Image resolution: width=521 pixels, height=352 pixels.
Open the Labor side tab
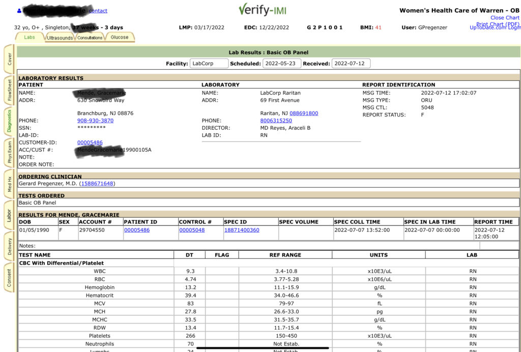point(9,215)
